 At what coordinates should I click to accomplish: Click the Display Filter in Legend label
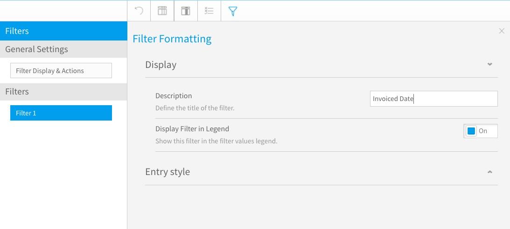point(192,129)
